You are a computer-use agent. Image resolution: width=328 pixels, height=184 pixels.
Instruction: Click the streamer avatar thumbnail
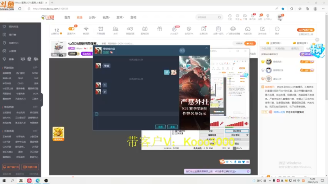59,49
